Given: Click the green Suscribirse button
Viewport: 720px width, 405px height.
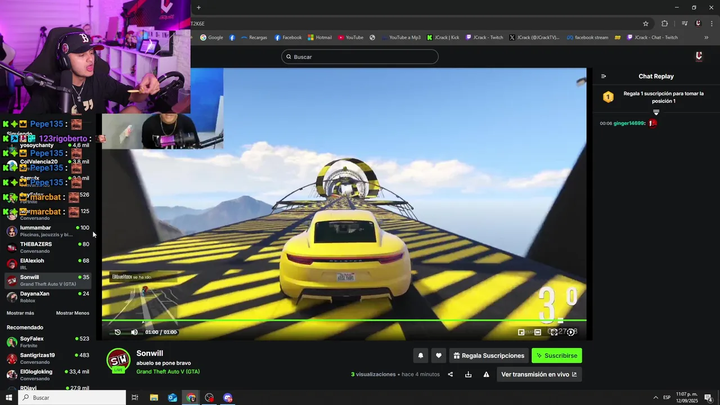Looking at the screenshot, I should (x=557, y=355).
